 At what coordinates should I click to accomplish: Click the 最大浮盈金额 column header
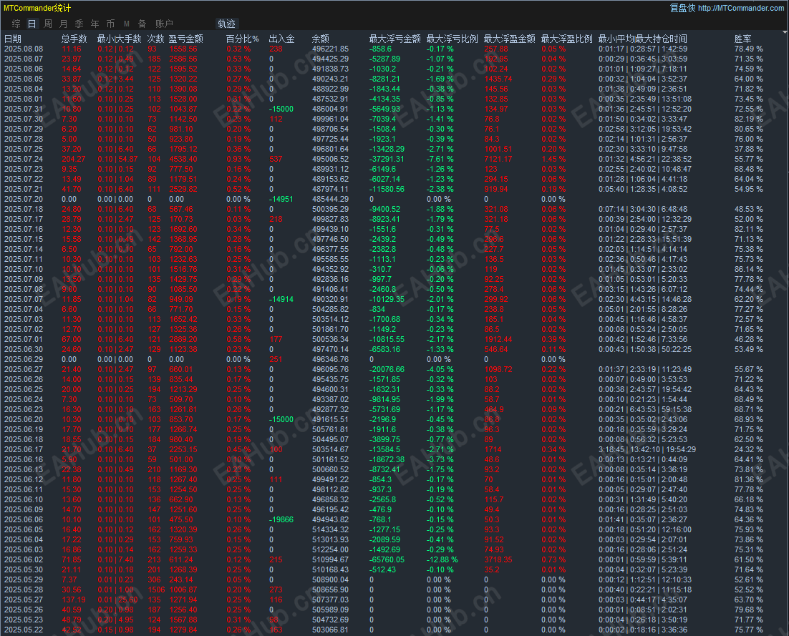pyautogui.click(x=510, y=39)
